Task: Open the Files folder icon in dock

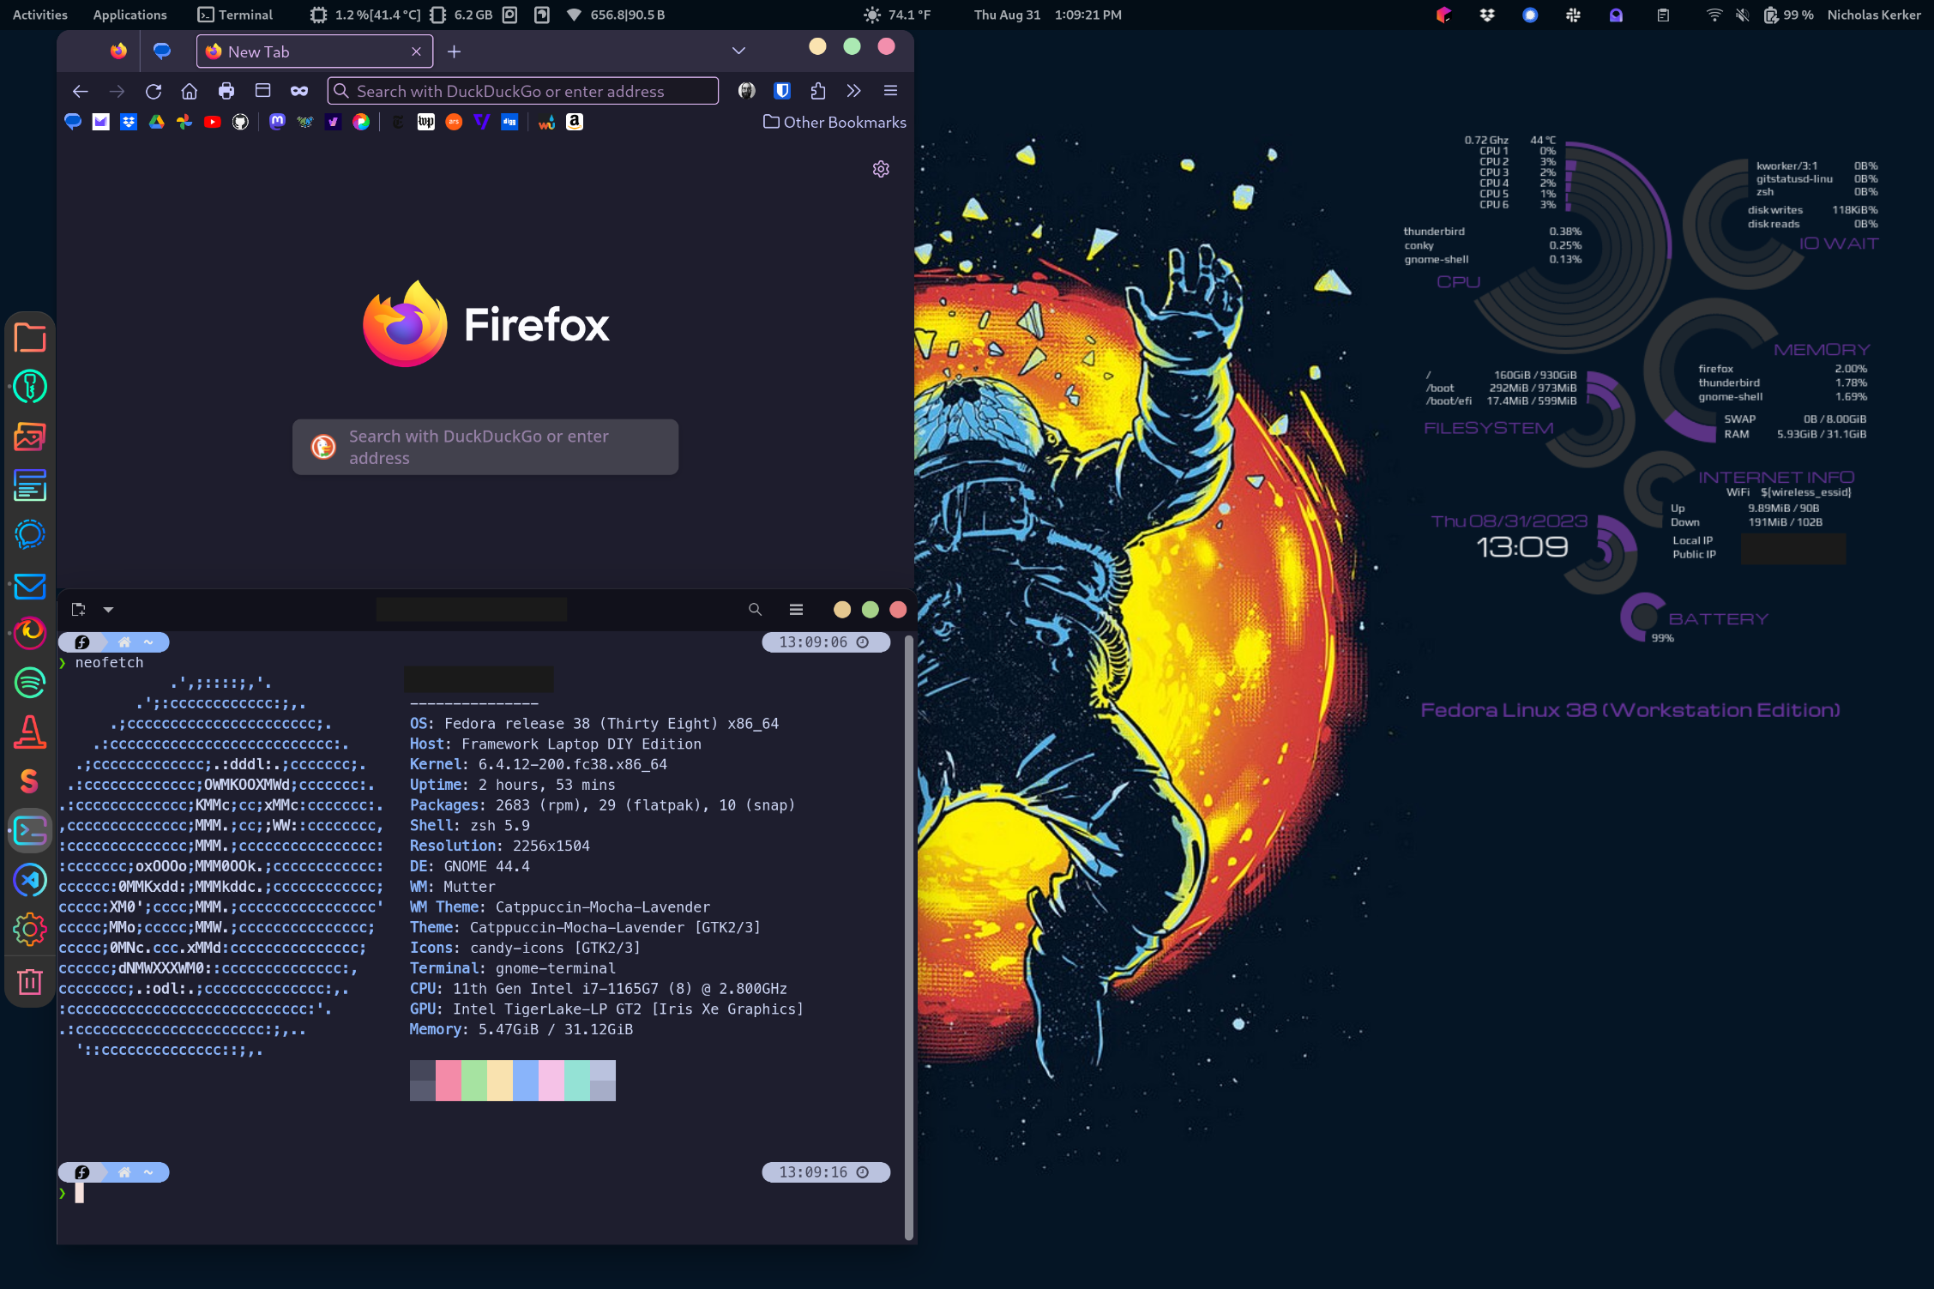Action: tap(30, 338)
